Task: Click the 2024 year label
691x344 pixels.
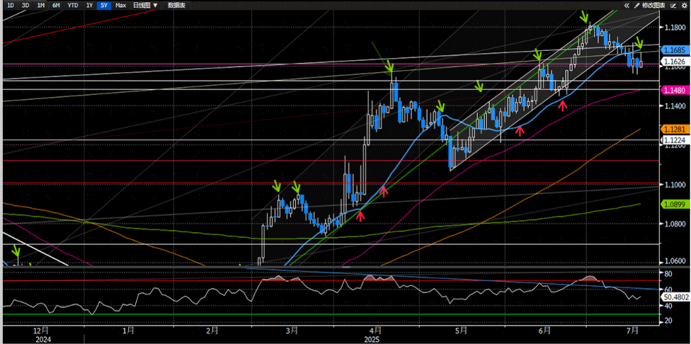Action: tap(42, 339)
